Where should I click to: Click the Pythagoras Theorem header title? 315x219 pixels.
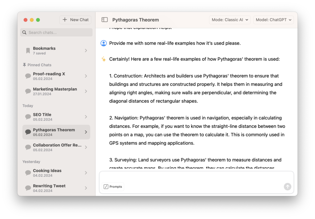136,20
